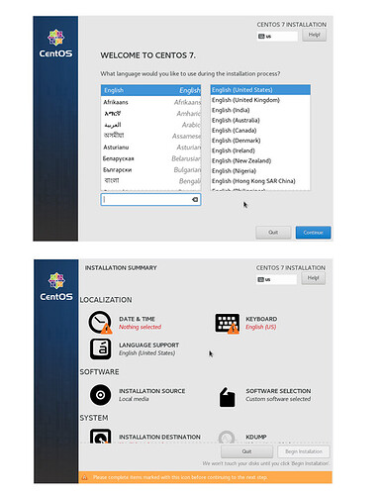Click Quit button on Installation Summary
This screenshot has height=495, width=384.
pyautogui.click(x=246, y=451)
